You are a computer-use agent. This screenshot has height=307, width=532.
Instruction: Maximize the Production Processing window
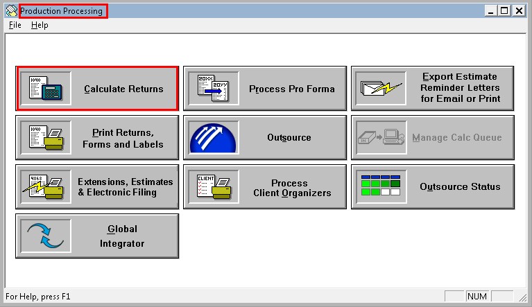click(x=504, y=11)
